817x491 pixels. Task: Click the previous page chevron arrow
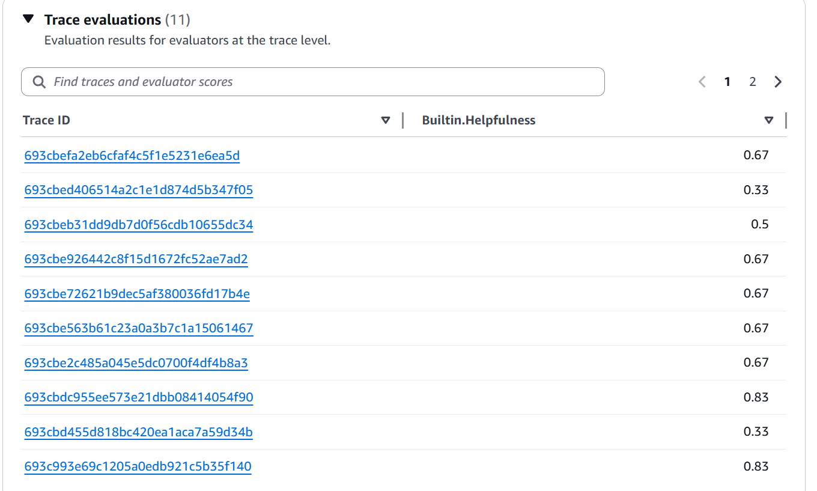[x=702, y=82]
